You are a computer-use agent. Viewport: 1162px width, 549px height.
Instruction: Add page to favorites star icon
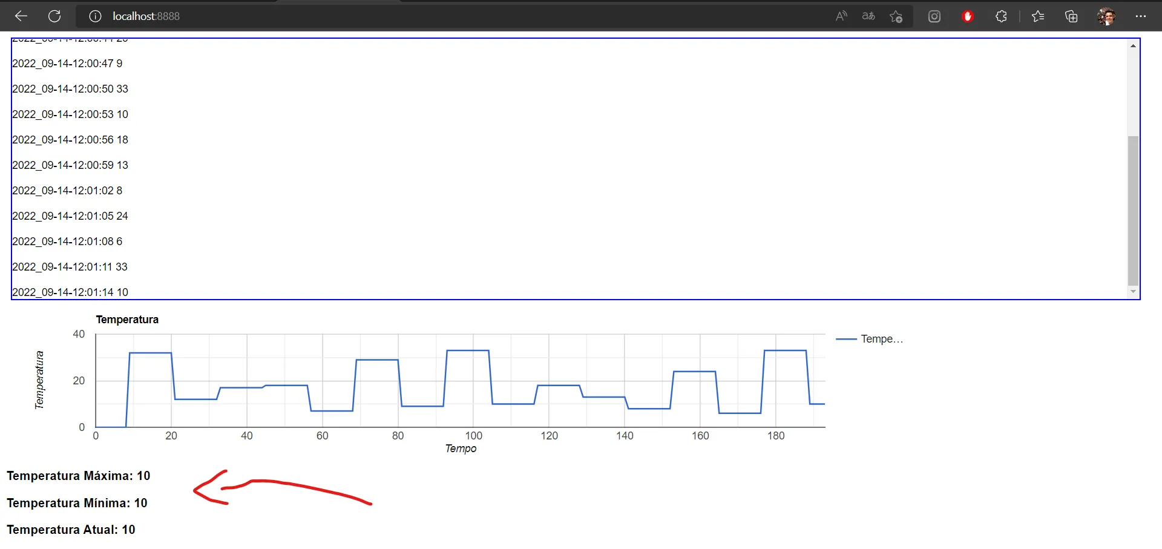[896, 16]
